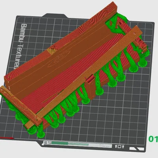Click the green plate number 01
The width and height of the screenshot is (158, 158).
[153, 139]
